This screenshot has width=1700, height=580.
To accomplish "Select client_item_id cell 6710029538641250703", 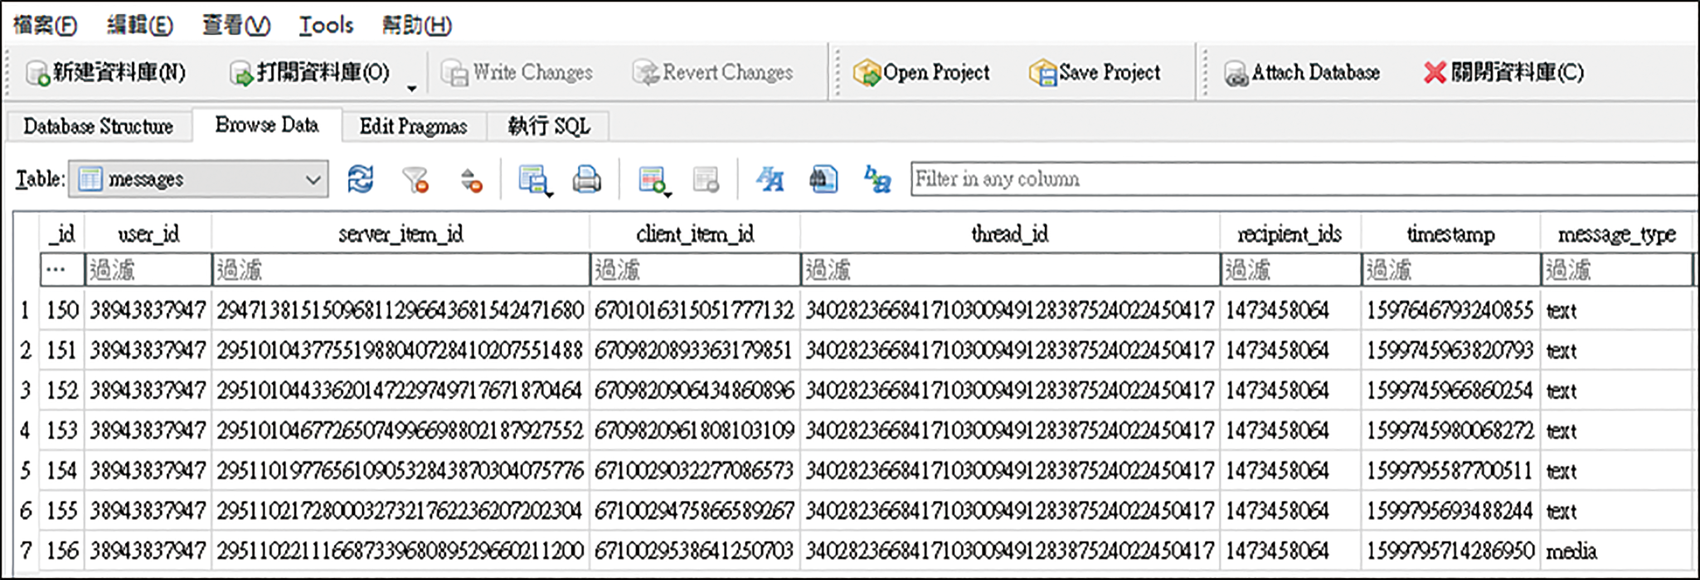I will (x=695, y=550).
